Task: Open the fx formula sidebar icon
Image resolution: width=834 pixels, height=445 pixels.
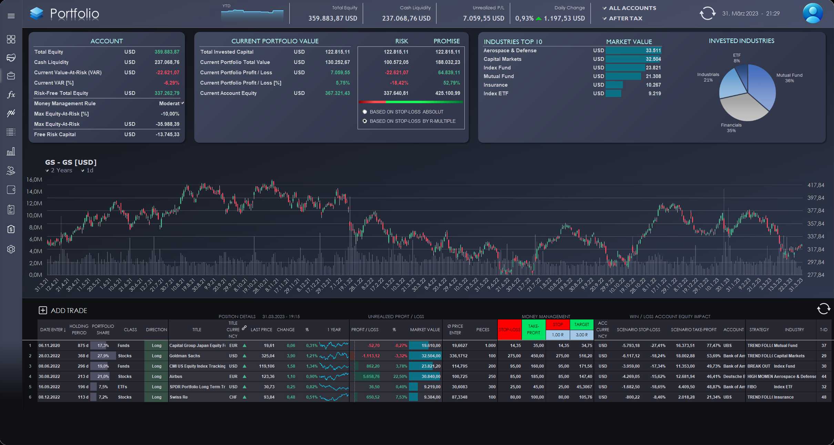Action: pos(11,95)
